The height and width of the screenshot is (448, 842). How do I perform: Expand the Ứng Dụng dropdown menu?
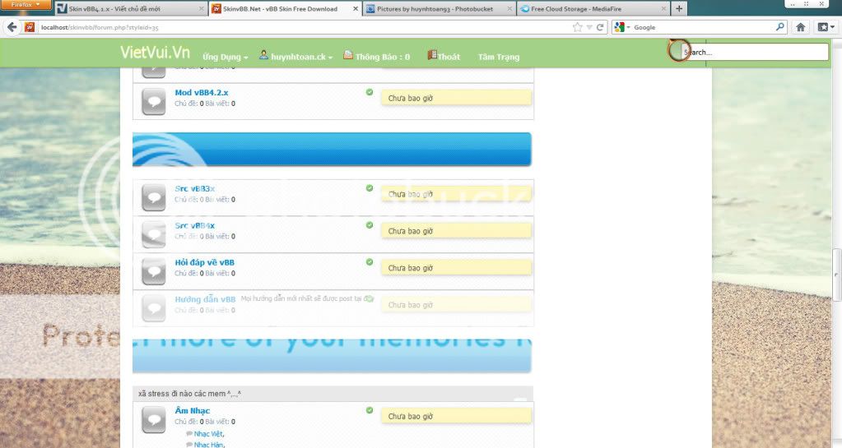pyautogui.click(x=226, y=58)
